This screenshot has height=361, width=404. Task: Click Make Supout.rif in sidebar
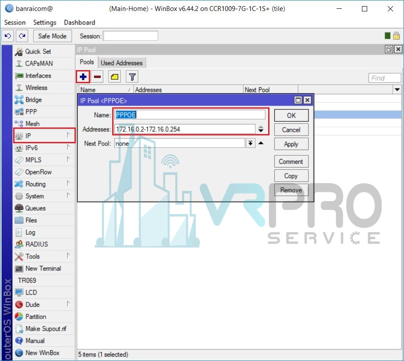point(44,329)
